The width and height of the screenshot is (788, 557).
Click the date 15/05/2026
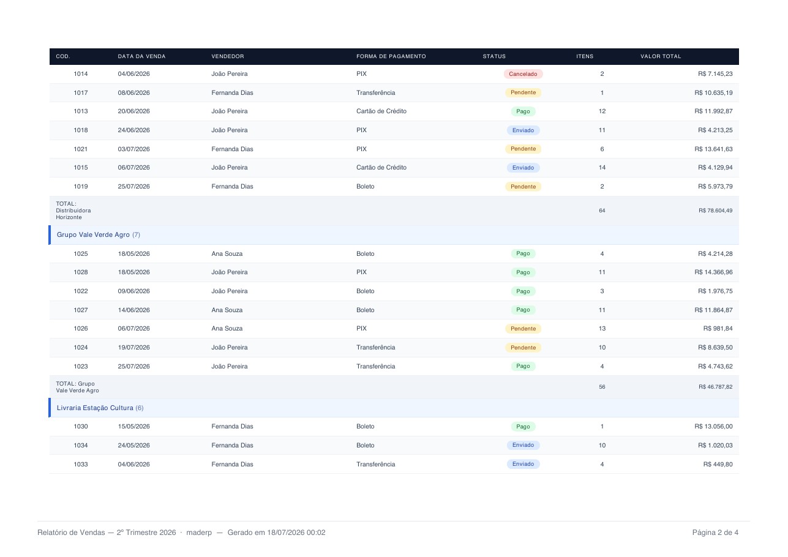coord(134,427)
